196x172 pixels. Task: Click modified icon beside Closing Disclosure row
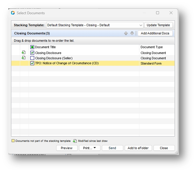coord(24,53)
